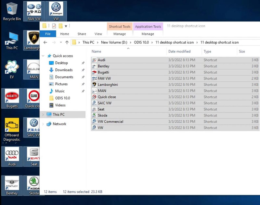Launch the Seat desktop shortcut
The width and height of the screenshot is (260, 205).
32,157
